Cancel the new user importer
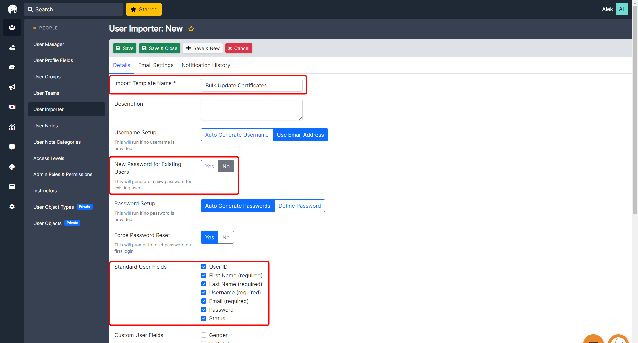Image resolution: width=638 pixels, height=343 pixels. coord(239,48)
